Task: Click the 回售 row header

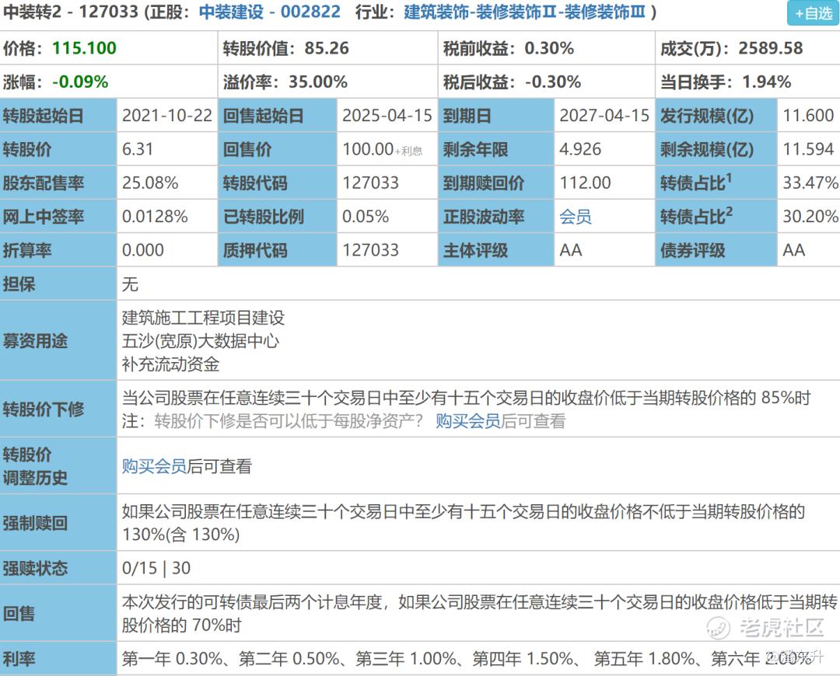Action: [x=58, y=613]
